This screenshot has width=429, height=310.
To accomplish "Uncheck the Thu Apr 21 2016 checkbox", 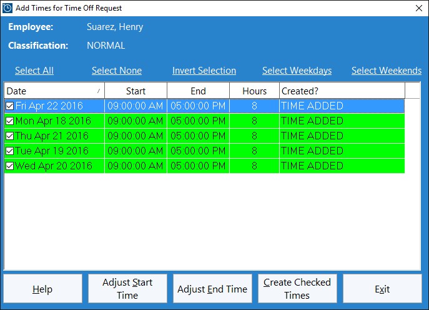I will tap(10, 136).
